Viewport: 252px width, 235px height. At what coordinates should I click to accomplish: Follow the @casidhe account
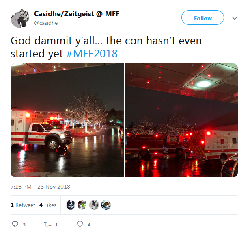coord(202,17)
